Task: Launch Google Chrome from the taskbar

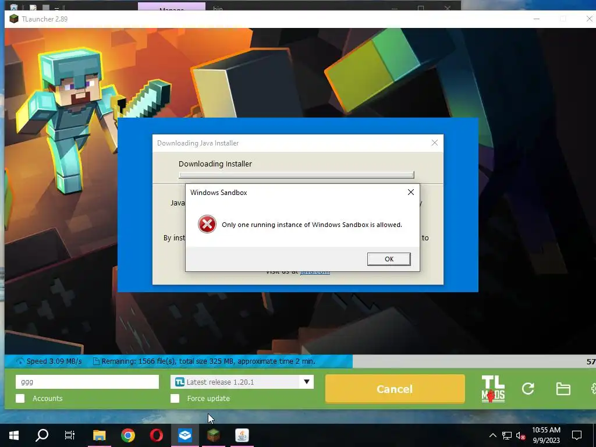Action: point(128,435)
